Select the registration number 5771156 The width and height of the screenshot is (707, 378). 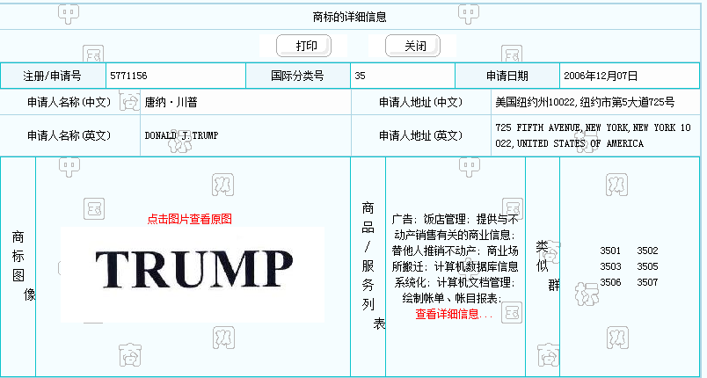click(128, 76)
